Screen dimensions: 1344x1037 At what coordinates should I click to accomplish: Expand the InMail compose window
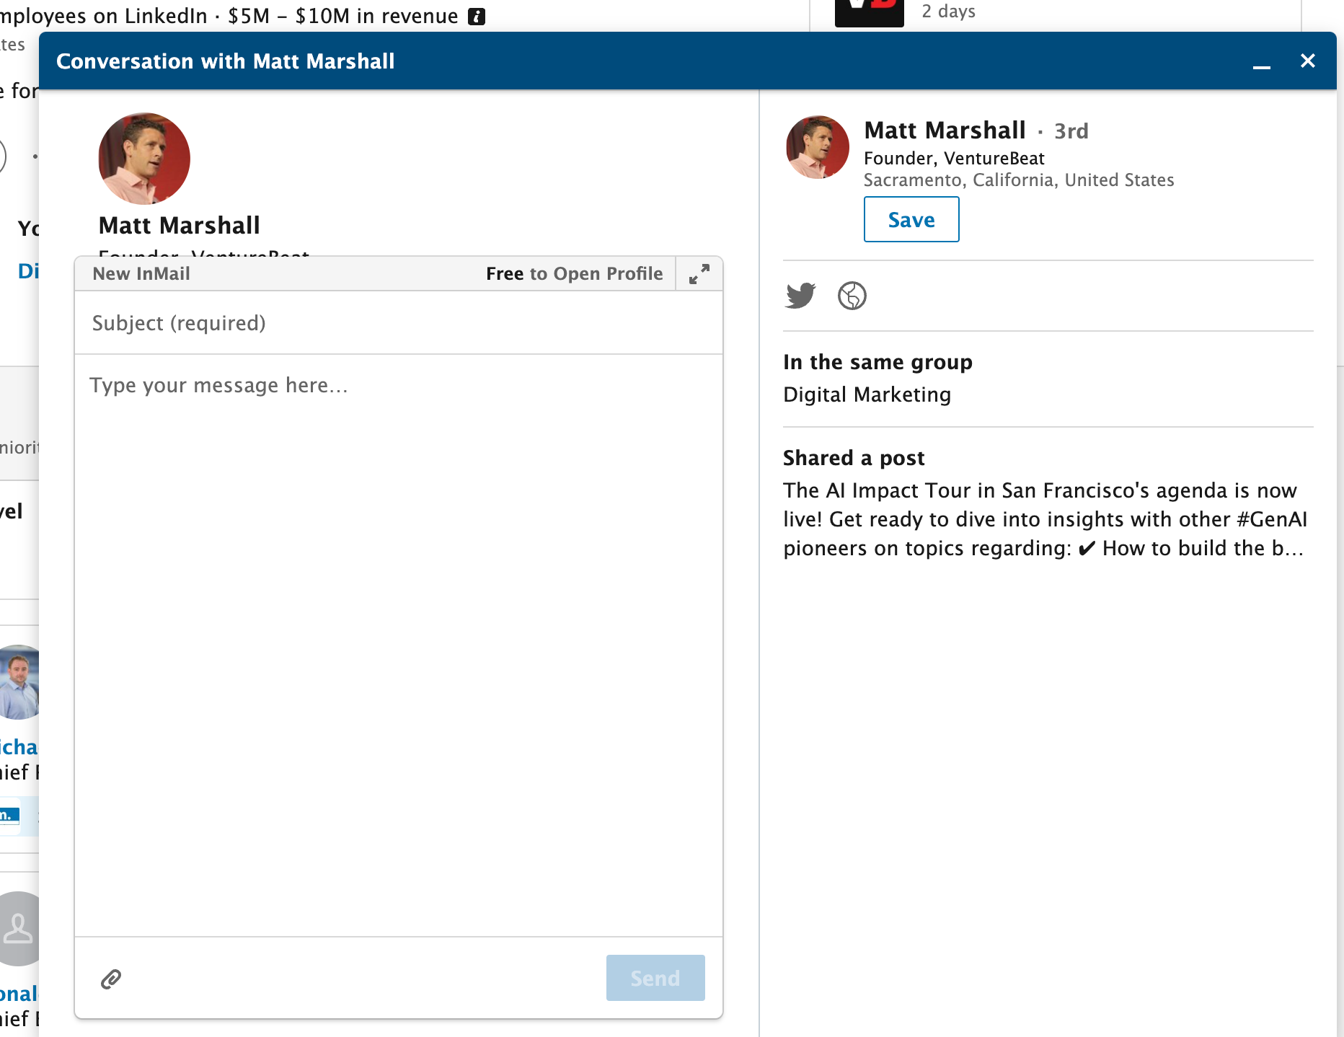tap(699, 274)
